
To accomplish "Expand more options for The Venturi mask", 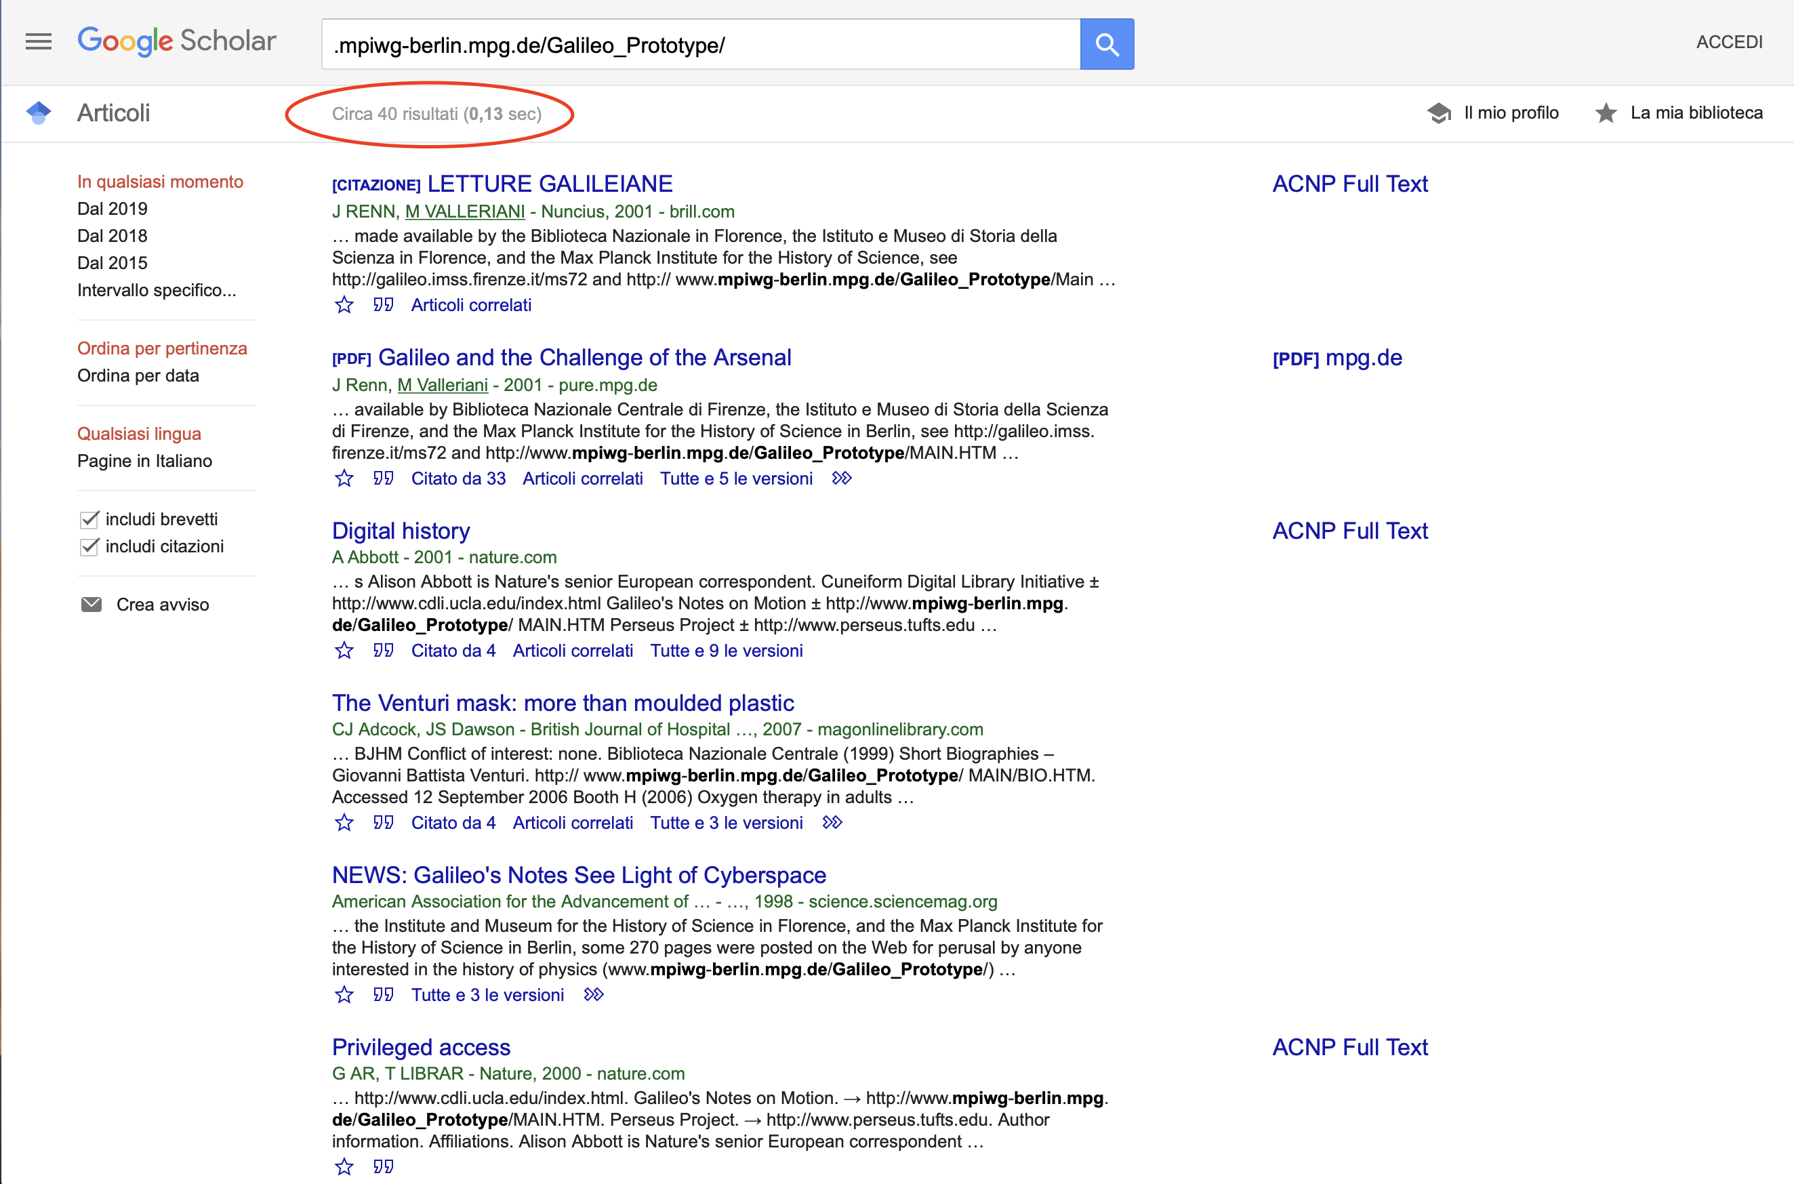I will click(832, 823).
